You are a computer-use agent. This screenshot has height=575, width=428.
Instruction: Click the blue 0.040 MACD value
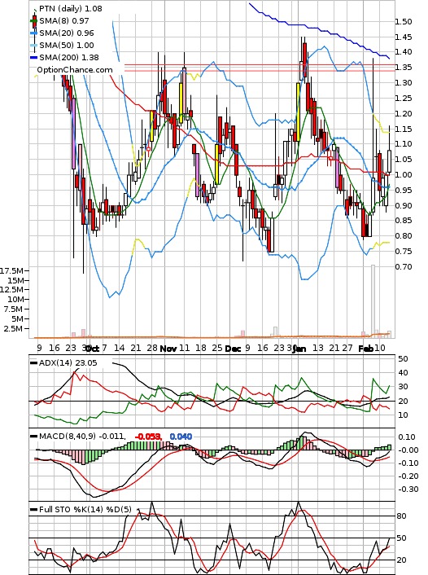181,437
